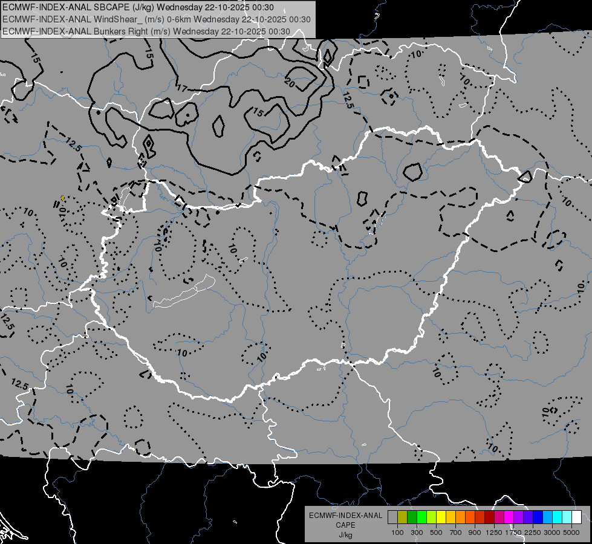Click the 5000 value in CAPE legend

click(x=571, y=533)
